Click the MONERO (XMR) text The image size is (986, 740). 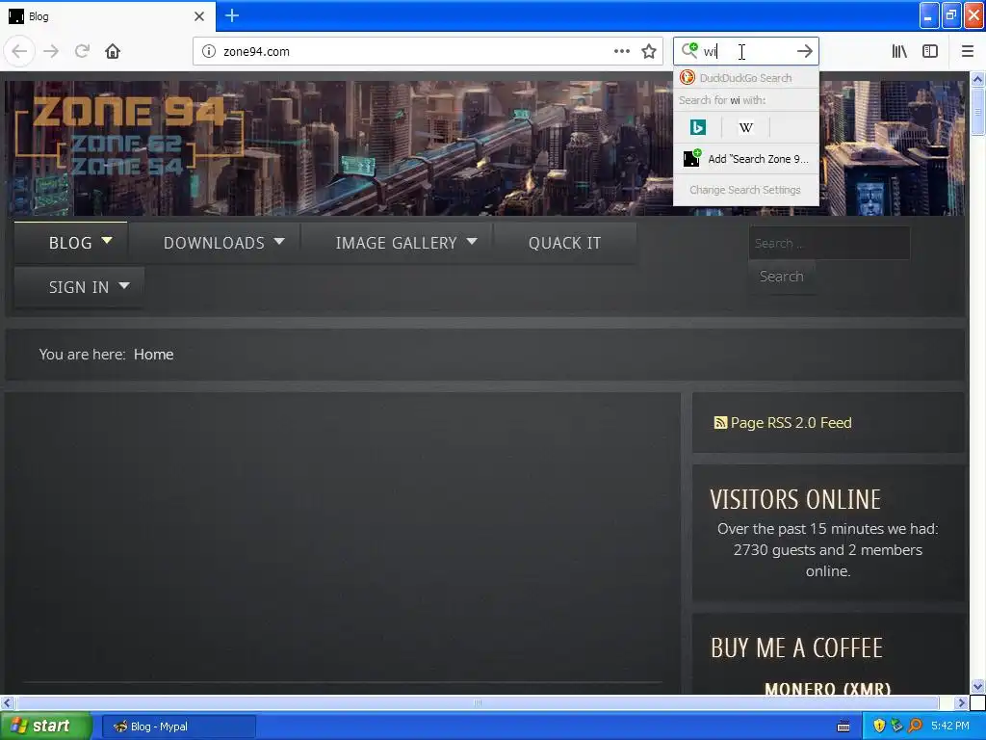(827, 689)
